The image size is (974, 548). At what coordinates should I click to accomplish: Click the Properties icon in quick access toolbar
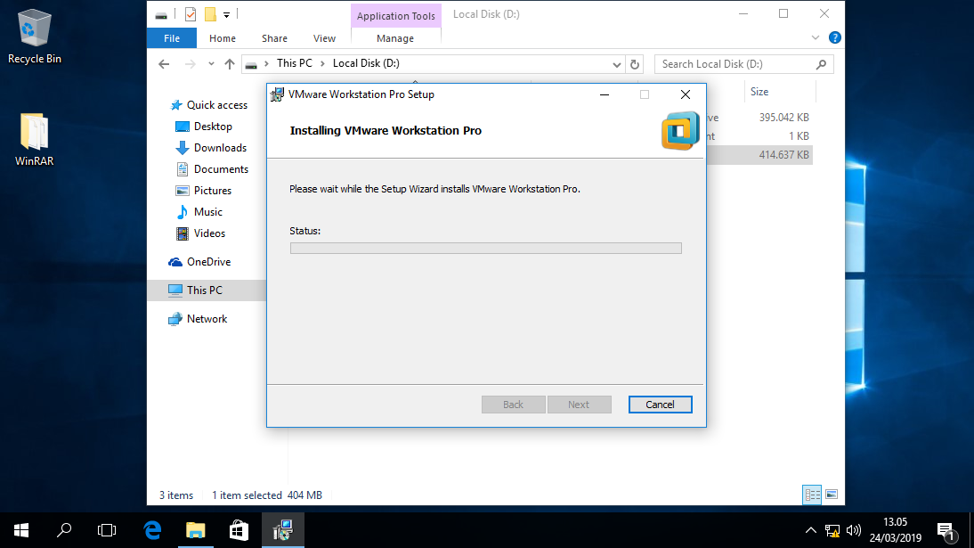(x=191, y=14)
